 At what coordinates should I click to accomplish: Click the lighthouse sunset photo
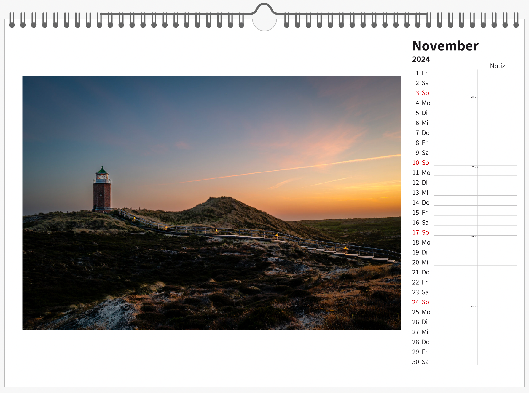tap(212, 203)
